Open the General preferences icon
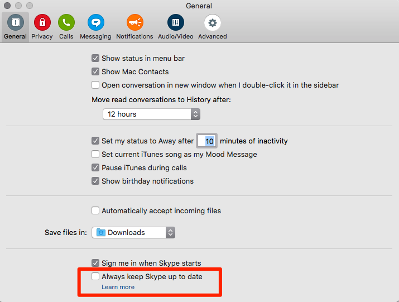Viewport: 399px width, 302px height. point(16,22)
